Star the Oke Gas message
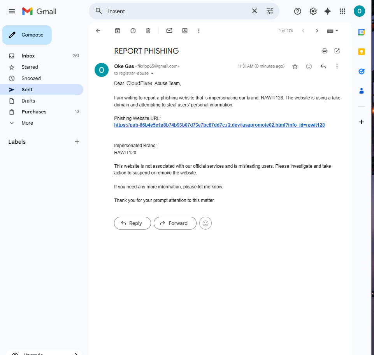This screenshot has width=374, height=355. pos(295,66)
